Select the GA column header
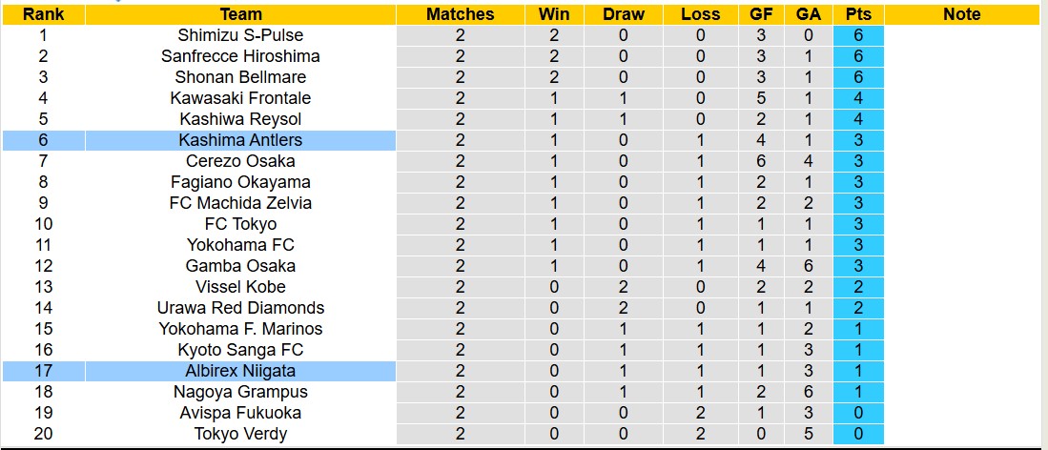Image resolution: width=1048 pixels, height=450 pixels. point(809,14)
